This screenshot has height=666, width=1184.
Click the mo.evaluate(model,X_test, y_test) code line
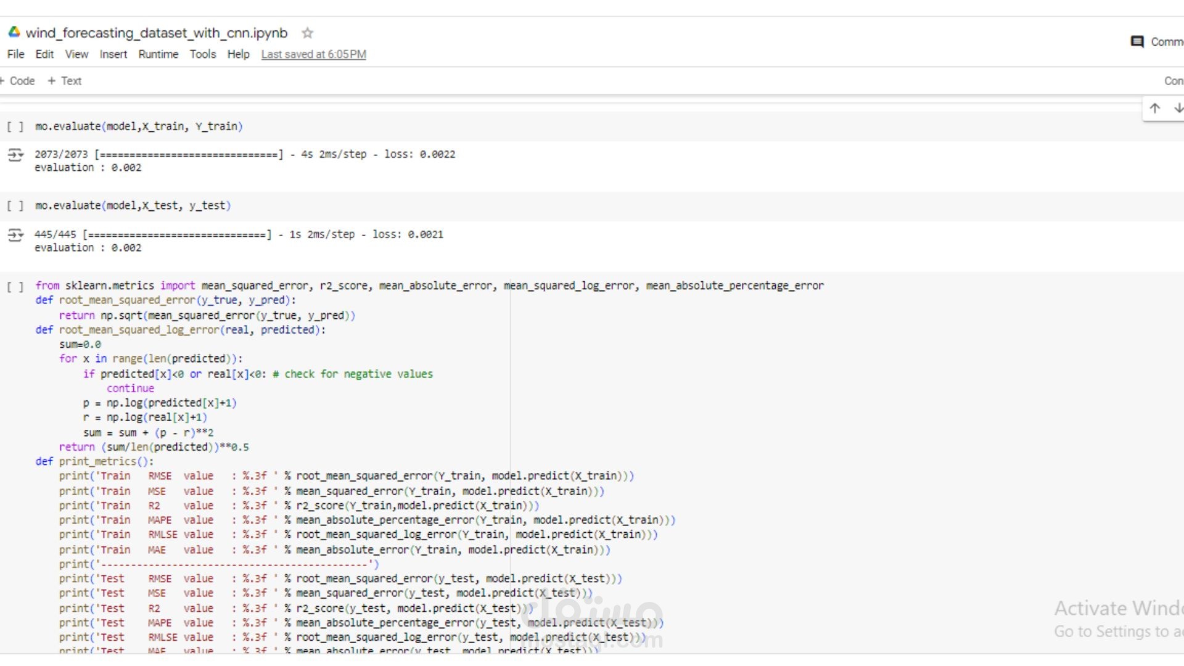click(133, 205)
